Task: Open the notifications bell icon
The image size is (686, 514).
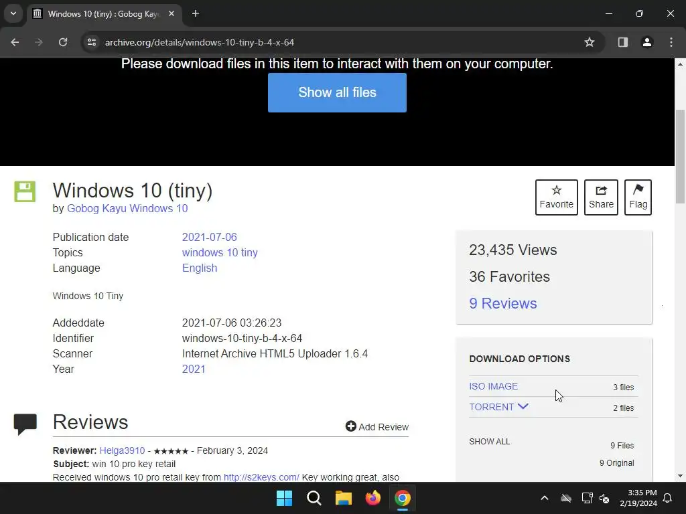Action: [x=668, y=498]
